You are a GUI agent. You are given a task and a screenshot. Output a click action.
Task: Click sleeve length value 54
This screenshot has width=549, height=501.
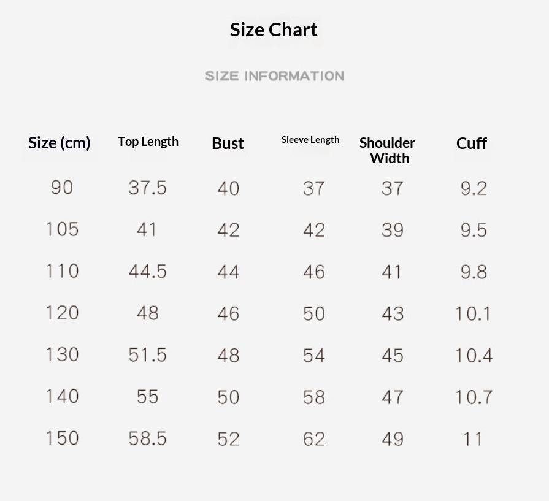point(313,356)
